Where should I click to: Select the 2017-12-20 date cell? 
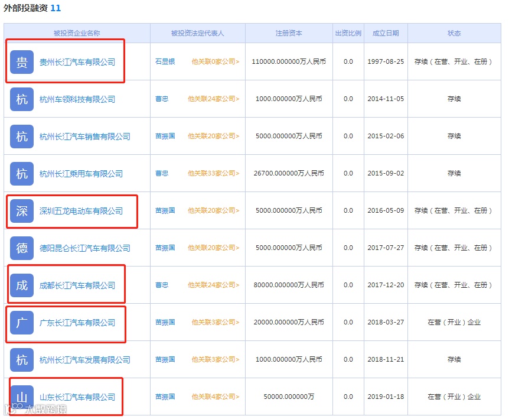pos(386,285)
